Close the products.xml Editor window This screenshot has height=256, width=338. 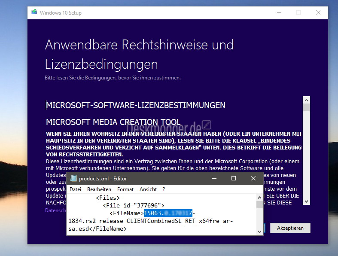click(x=253, y=178)
